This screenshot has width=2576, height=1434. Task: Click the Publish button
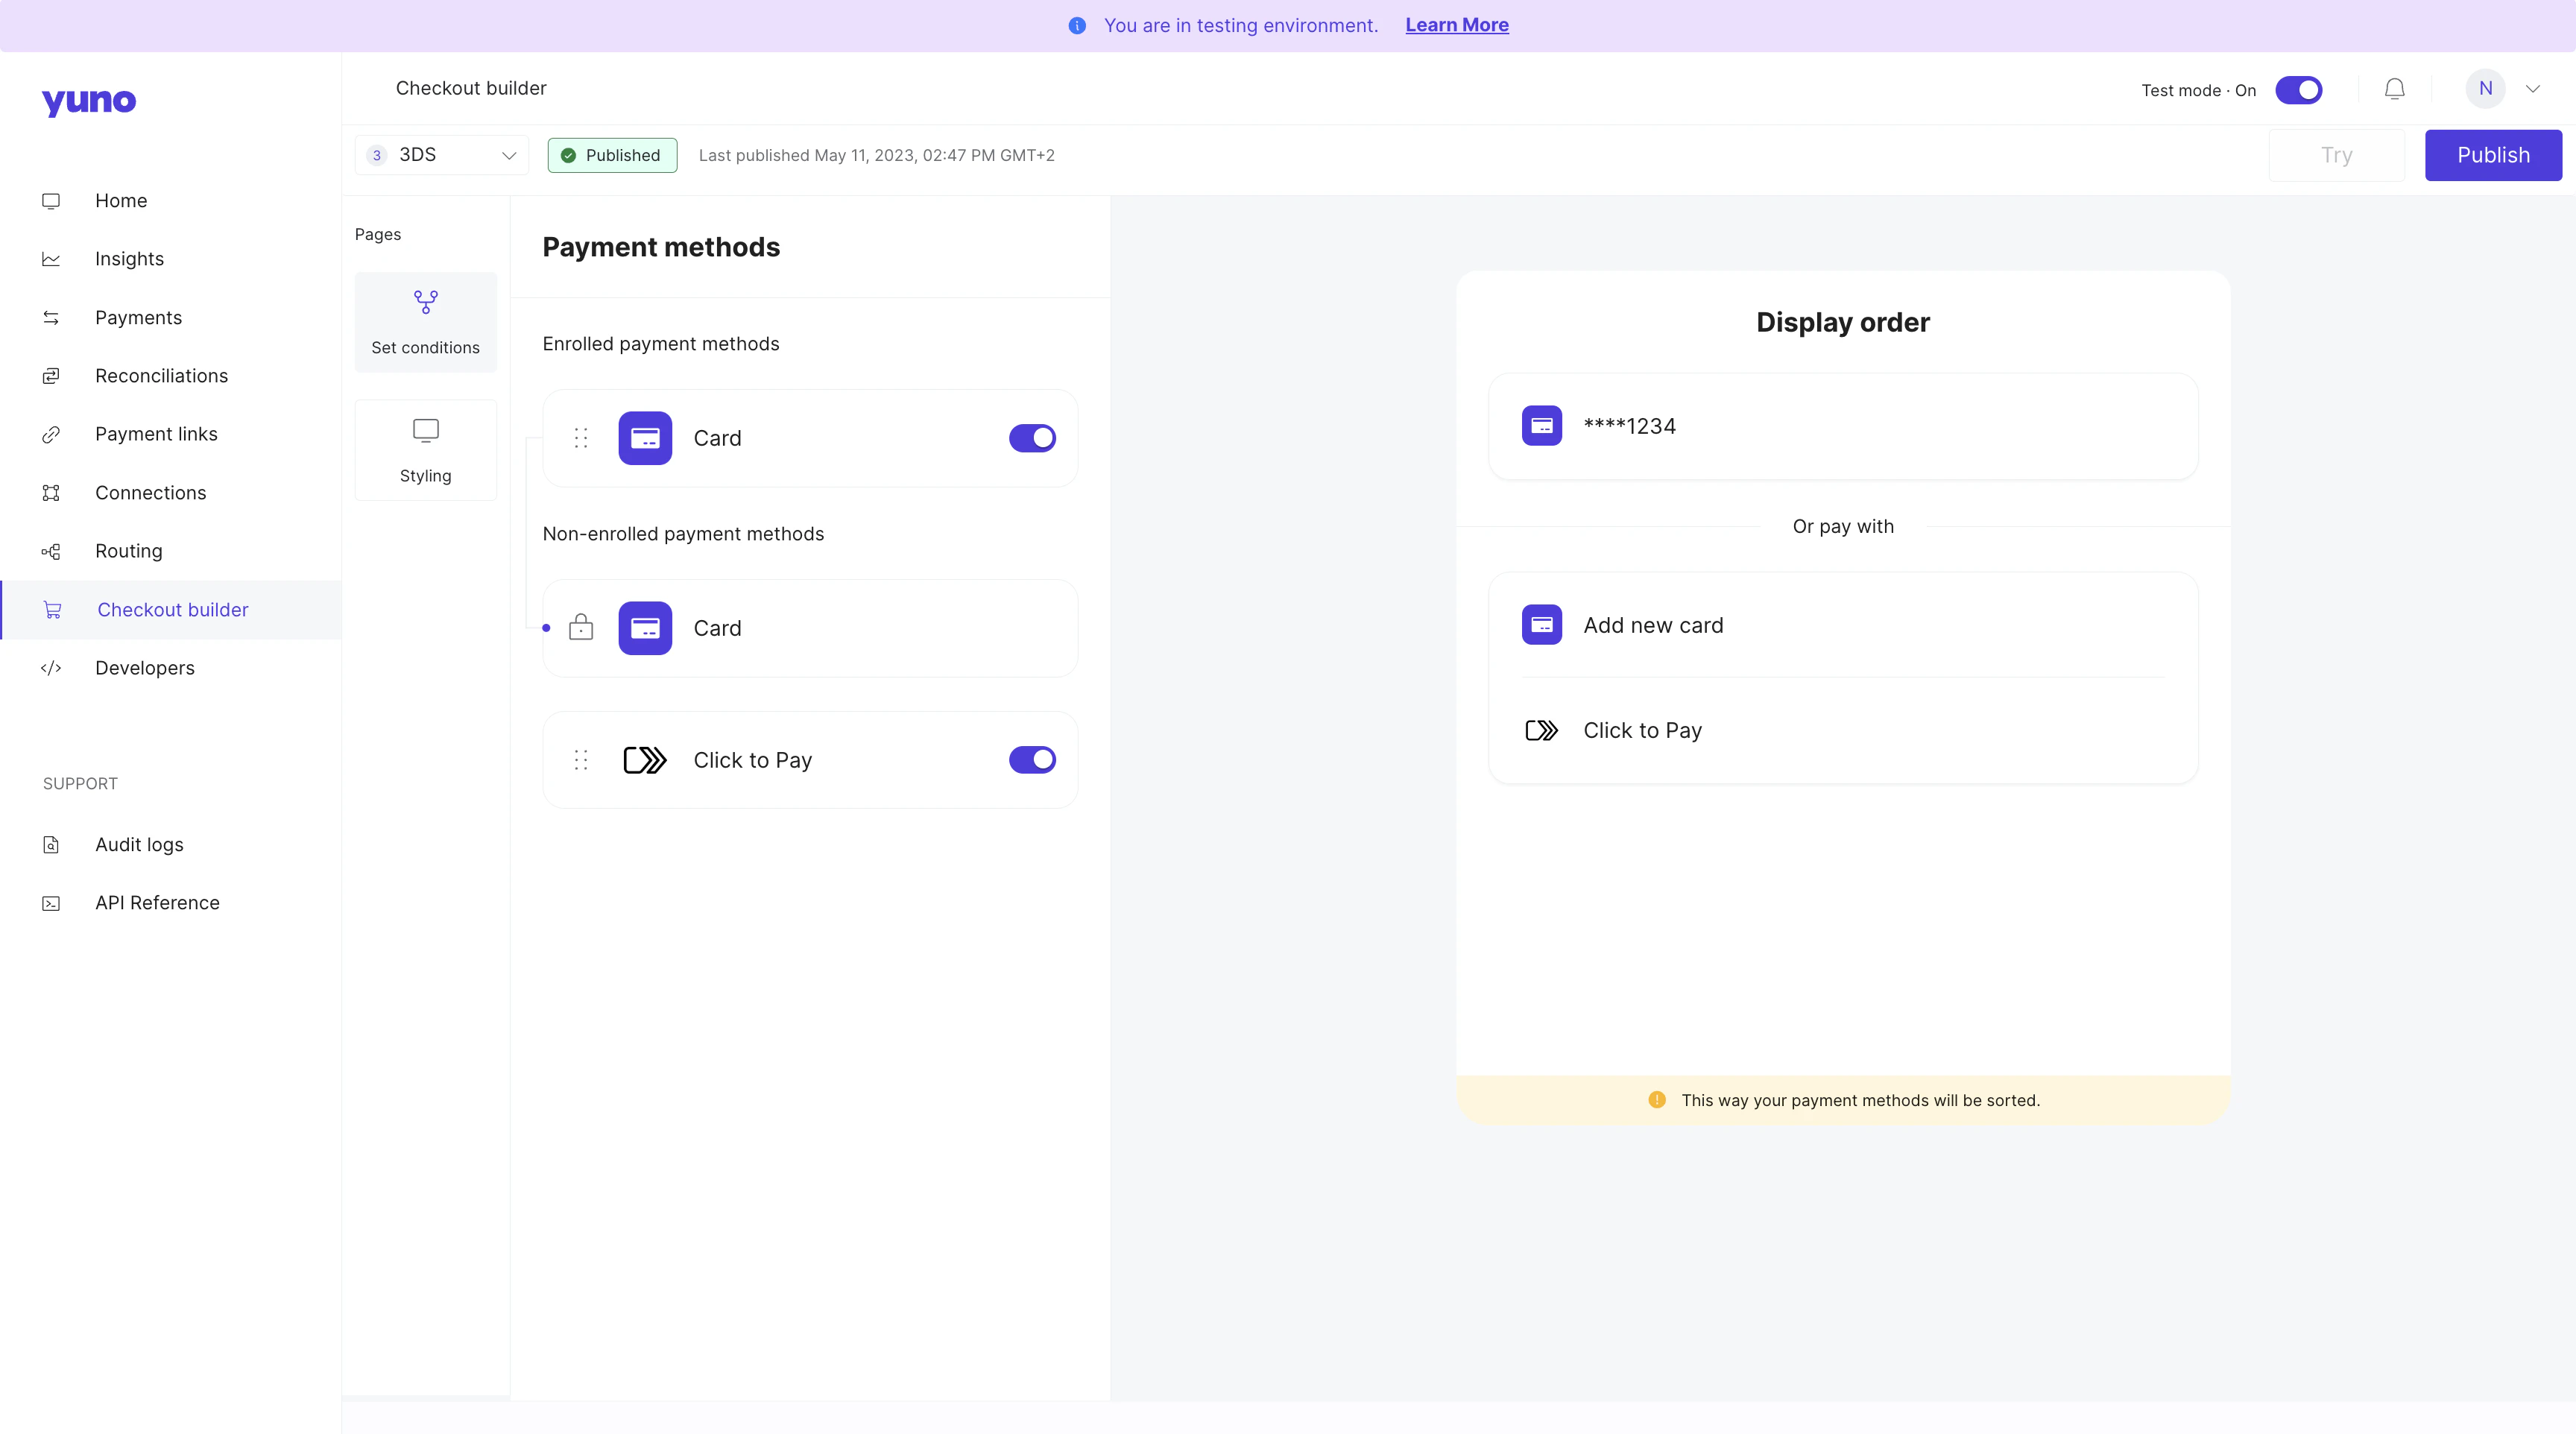click(2493, 155)
